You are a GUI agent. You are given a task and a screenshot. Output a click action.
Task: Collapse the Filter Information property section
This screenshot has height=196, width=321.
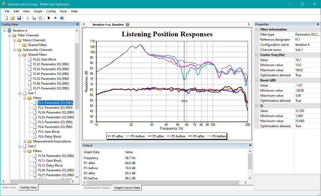[257, 29]
